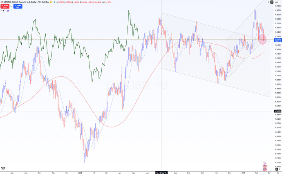This screenshot has width=282, height=174.
Task: Click the purple circular event marker
Action: point(264,163)
